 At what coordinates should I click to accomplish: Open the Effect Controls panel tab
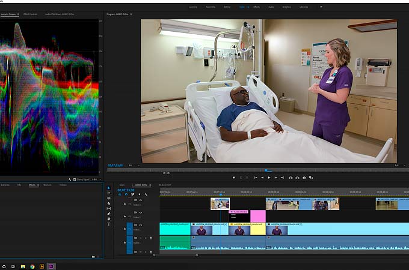[x=30, y=13]
